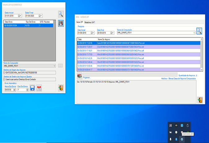Click the file list scrollbar up arrow

tap(202, 39)
